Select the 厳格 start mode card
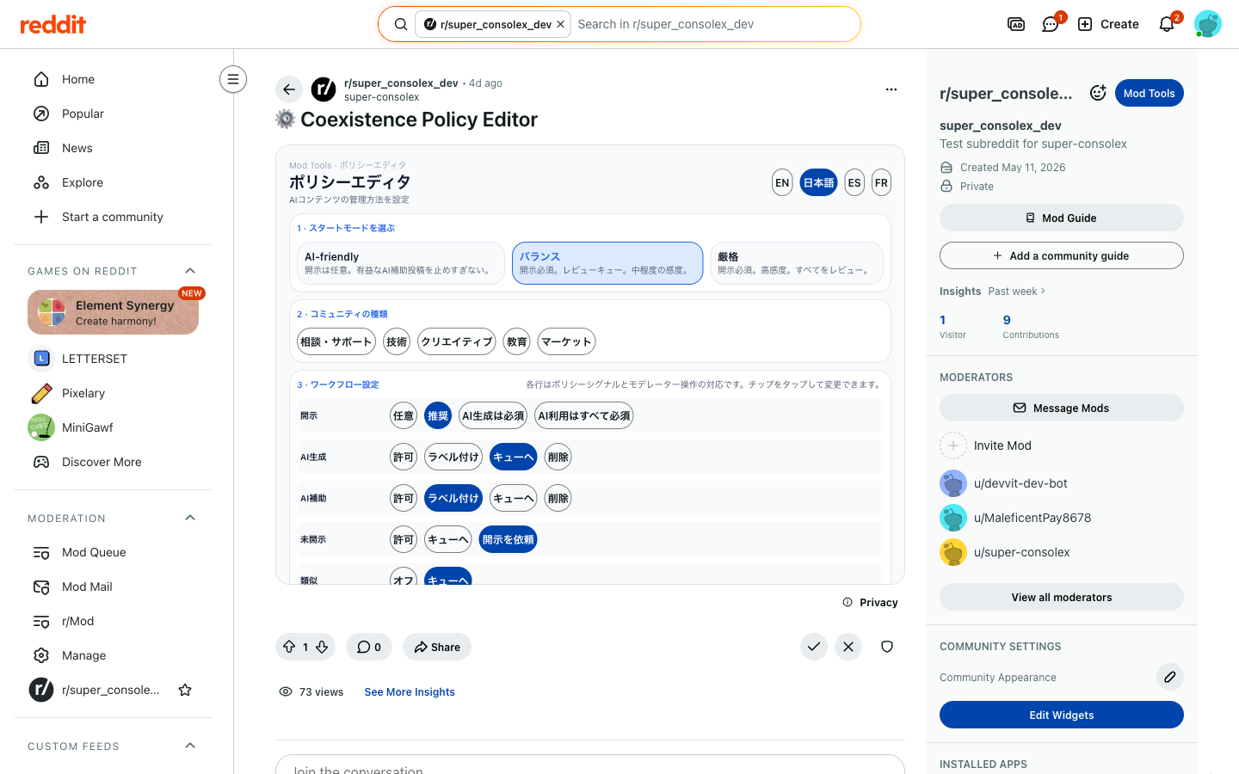Viewport: 1239px width, 774px height. (x=797, y=263)
